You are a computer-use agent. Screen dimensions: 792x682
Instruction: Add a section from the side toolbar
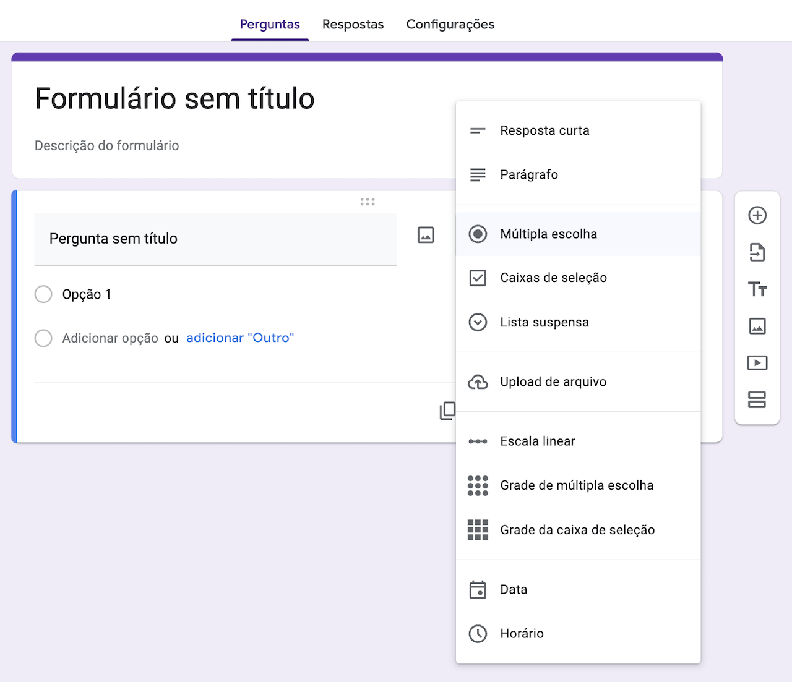(x=757, y=400)
